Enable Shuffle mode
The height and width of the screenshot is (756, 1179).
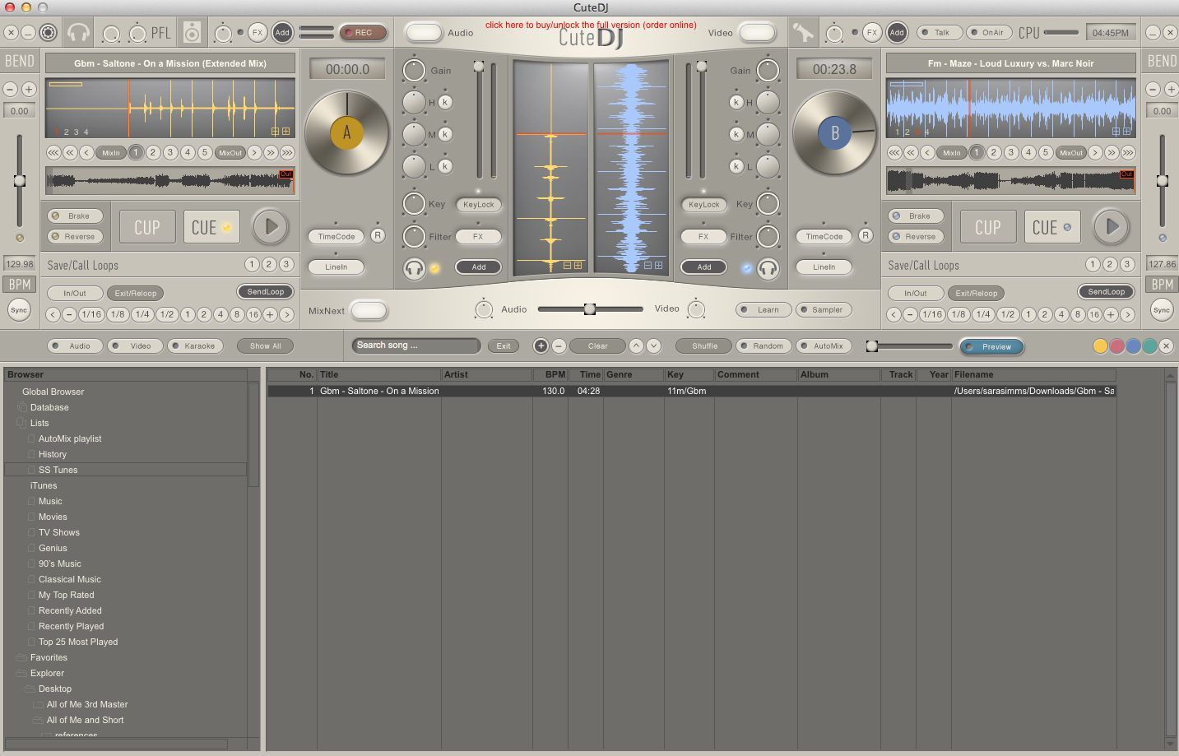[x=704, y=346]
